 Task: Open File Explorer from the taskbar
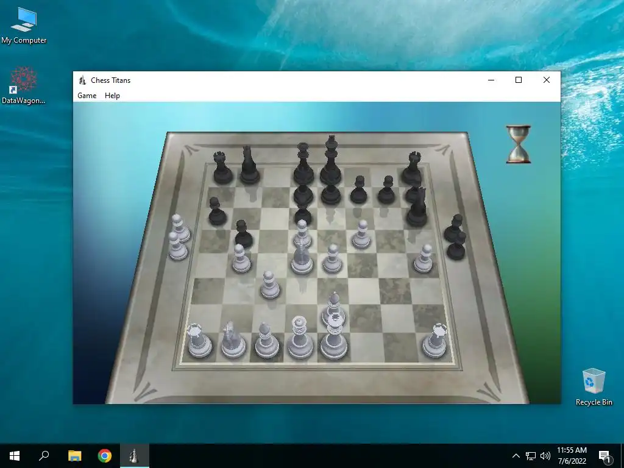74,456
